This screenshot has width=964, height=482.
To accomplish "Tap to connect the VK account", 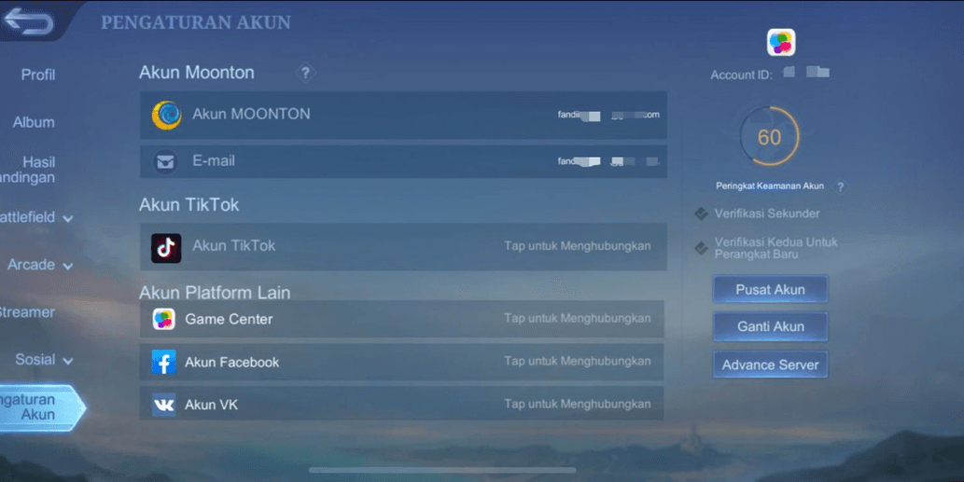I will pyautogui.click(x=578, y=404).
